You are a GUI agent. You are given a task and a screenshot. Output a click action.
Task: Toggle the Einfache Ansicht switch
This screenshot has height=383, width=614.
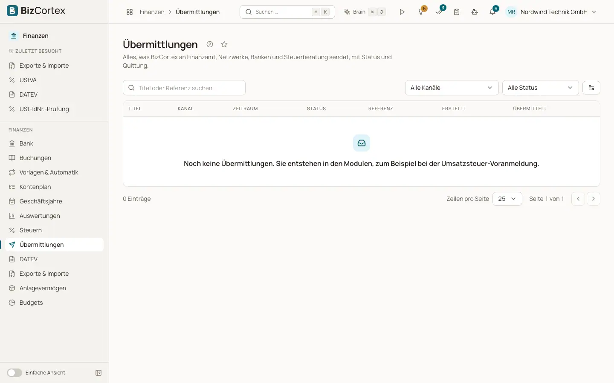click(14, 373)
